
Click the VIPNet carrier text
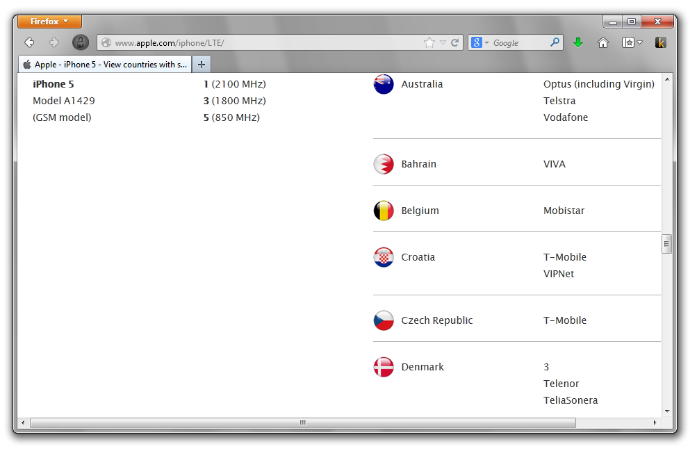559,274
